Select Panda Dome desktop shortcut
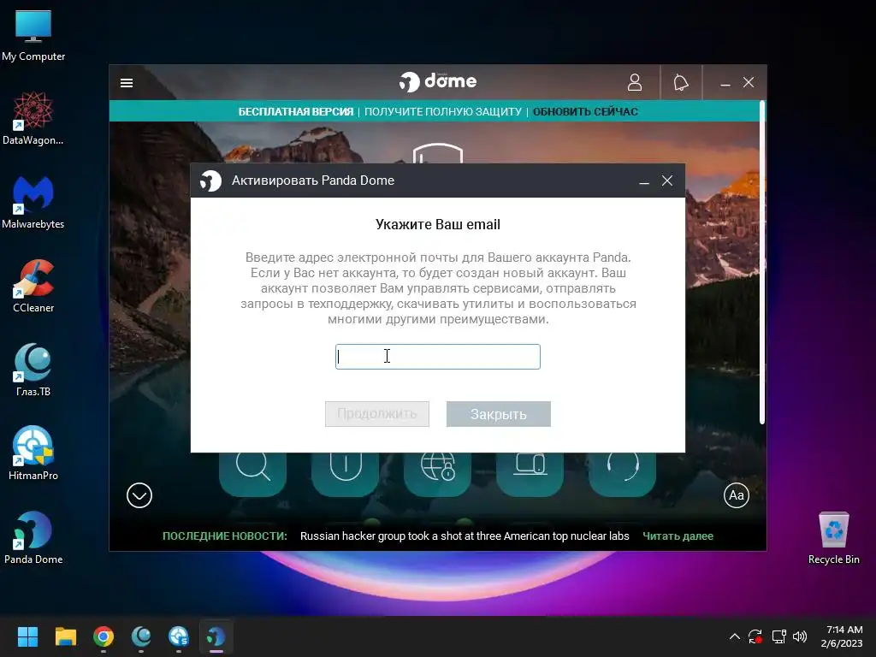The height and width of the screenshot is (657, 876). (33, 537)
